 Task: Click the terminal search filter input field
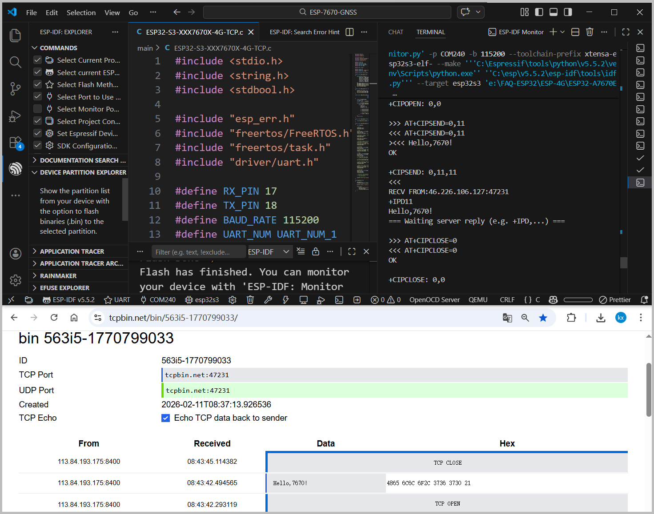click(198, 251)
